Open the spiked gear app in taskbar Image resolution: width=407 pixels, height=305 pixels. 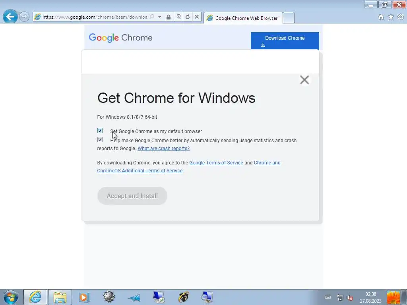coord(109,297)
